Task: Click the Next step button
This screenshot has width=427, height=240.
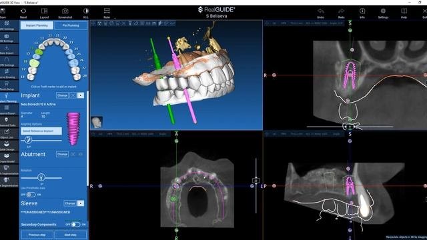Action: (70, 235)
